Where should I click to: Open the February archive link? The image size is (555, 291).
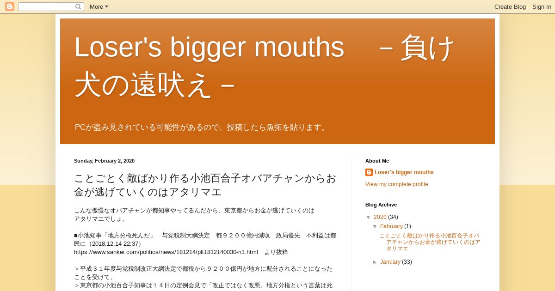391,226
